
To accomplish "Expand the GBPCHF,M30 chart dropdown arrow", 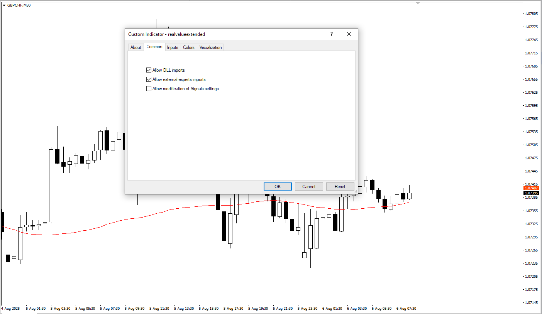I will (x=4, y=5).
